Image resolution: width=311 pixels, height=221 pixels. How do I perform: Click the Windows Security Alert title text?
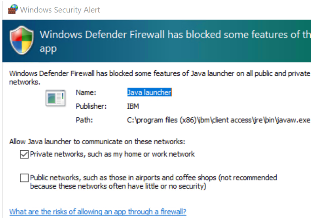pos(60,10)
